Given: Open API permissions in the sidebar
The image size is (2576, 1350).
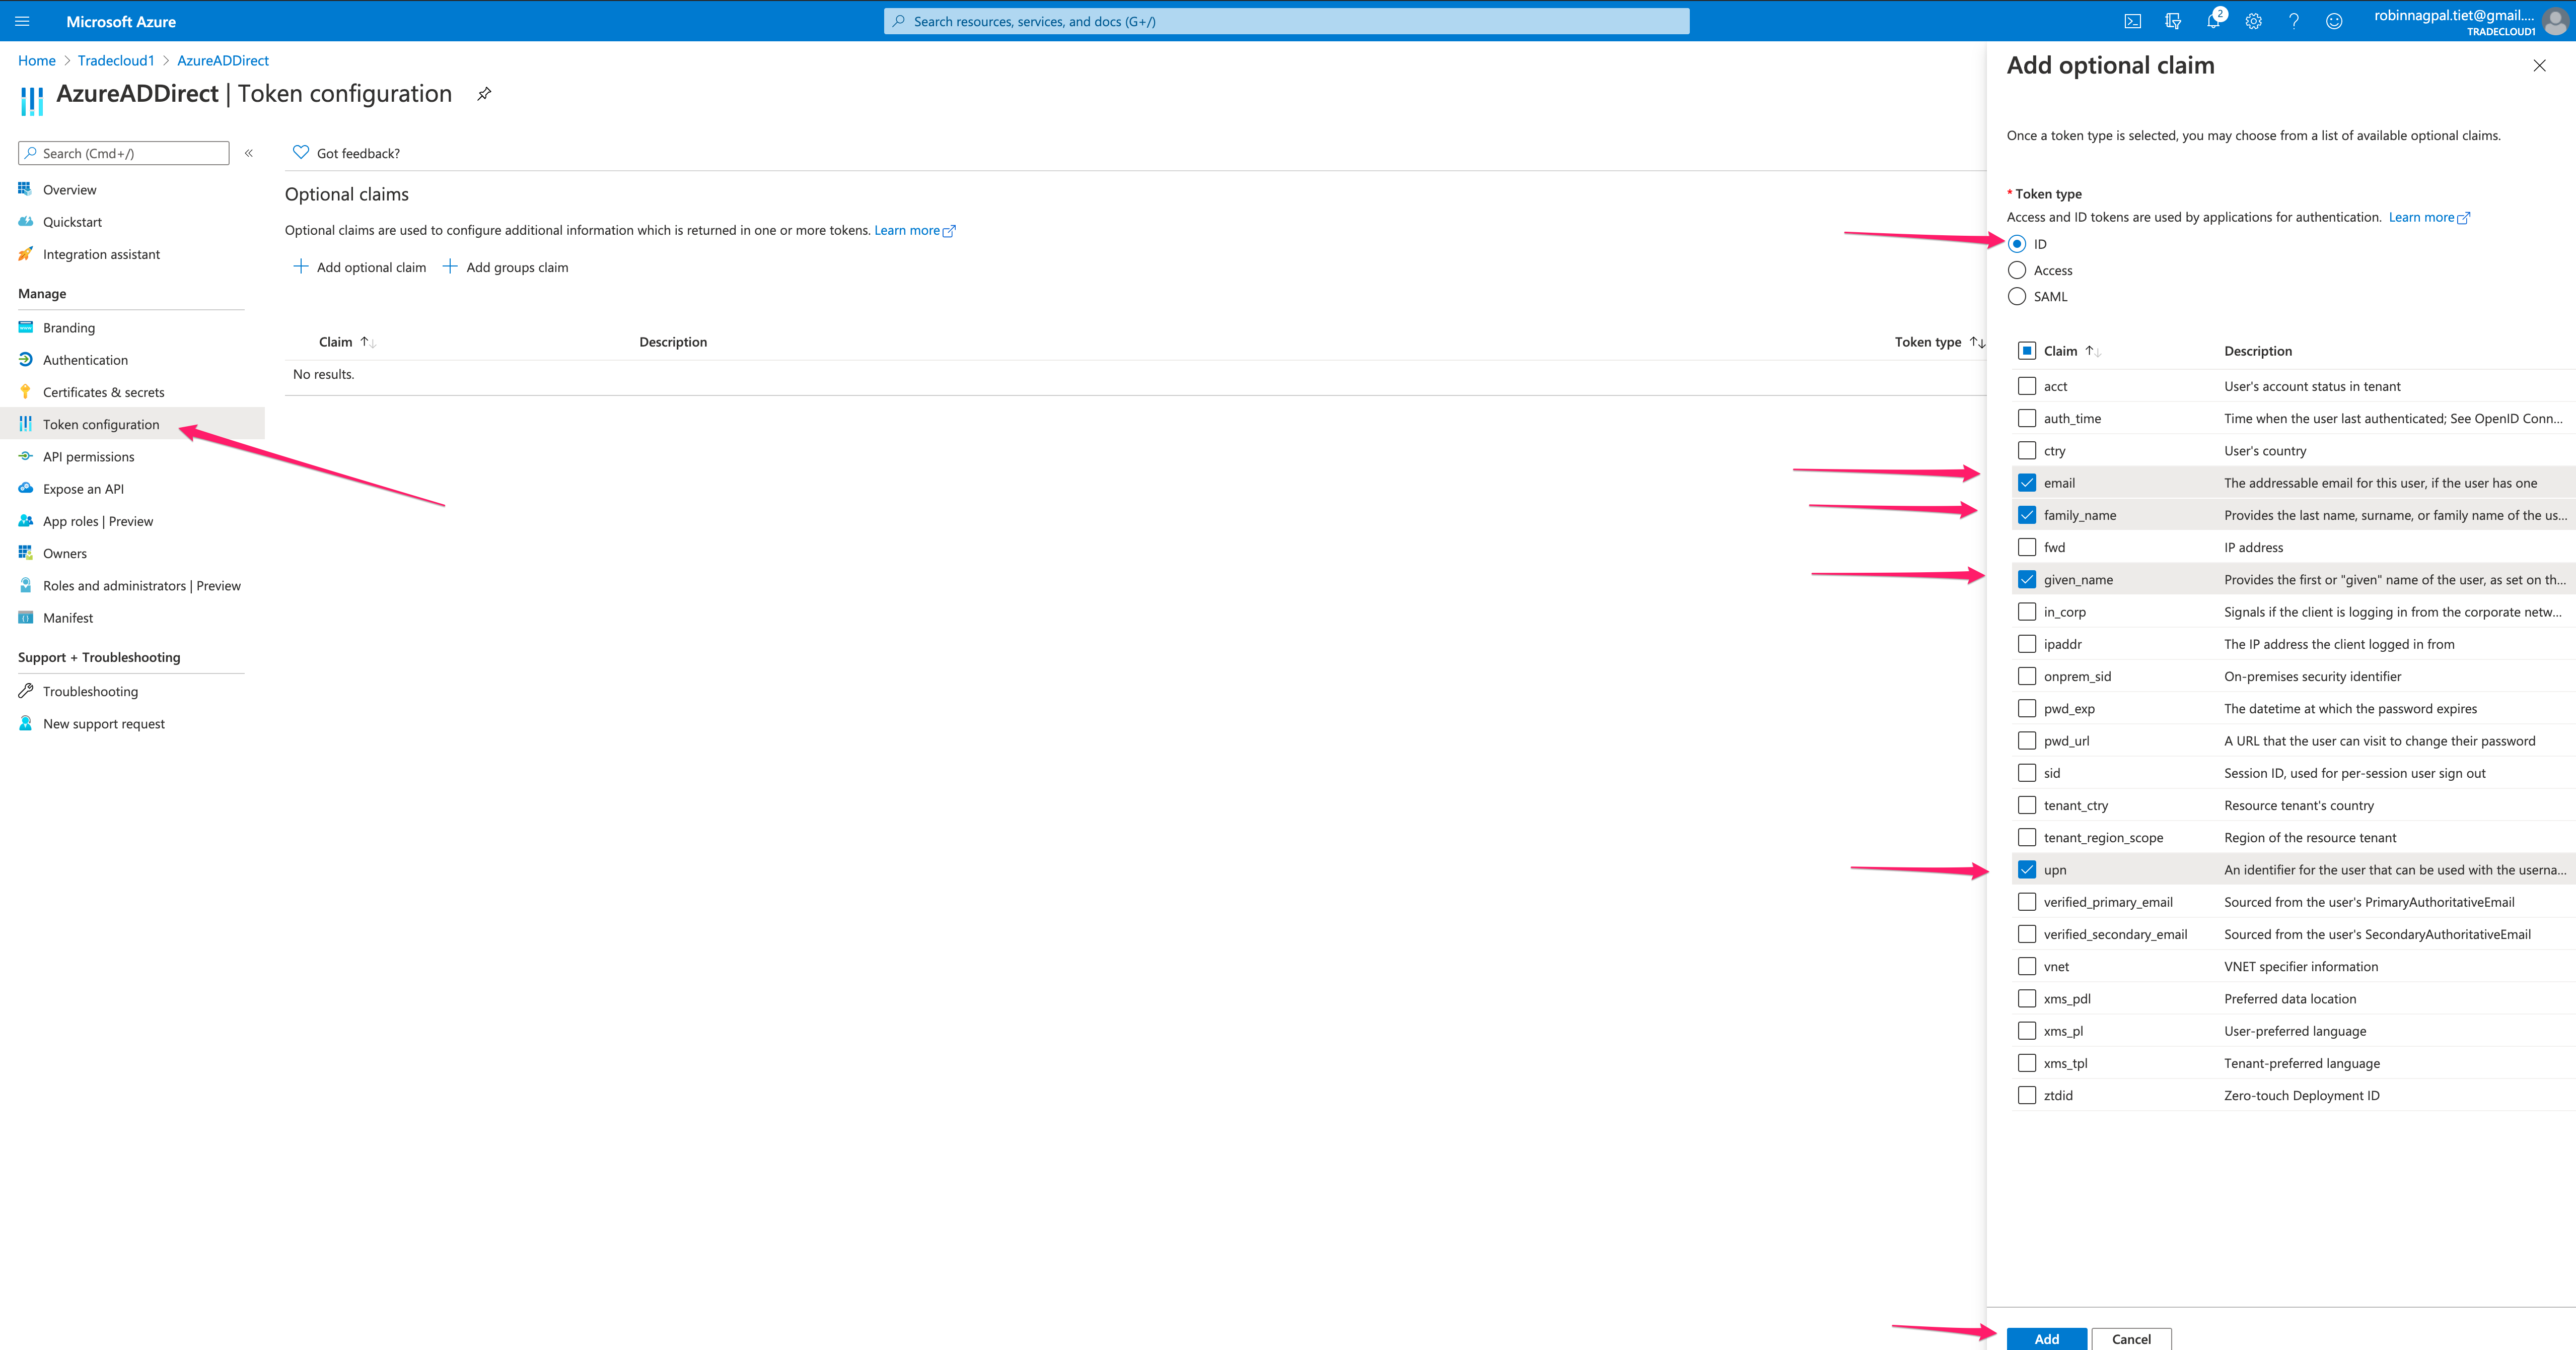Looking at the screenshot, I should (x=88, y=456).
